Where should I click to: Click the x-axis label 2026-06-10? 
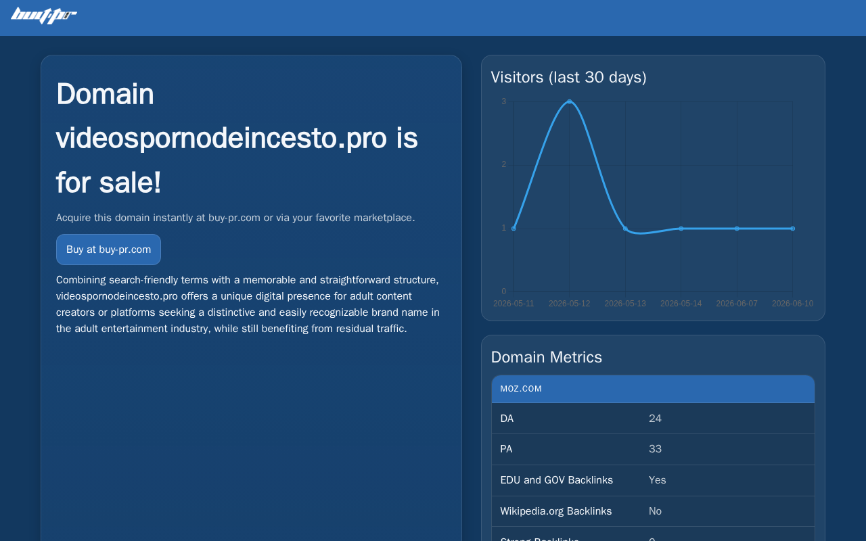793,304
